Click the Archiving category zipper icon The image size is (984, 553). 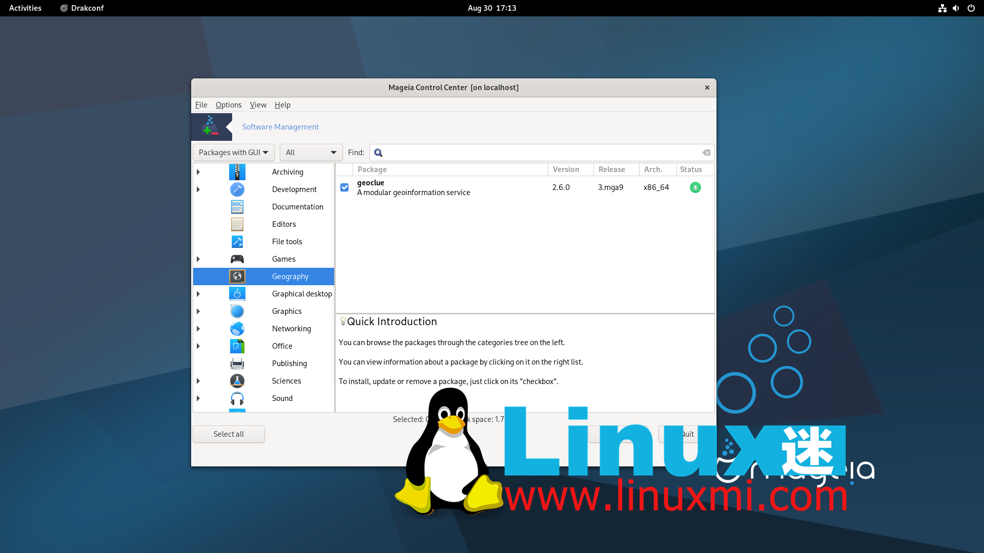tap(237, 172)
